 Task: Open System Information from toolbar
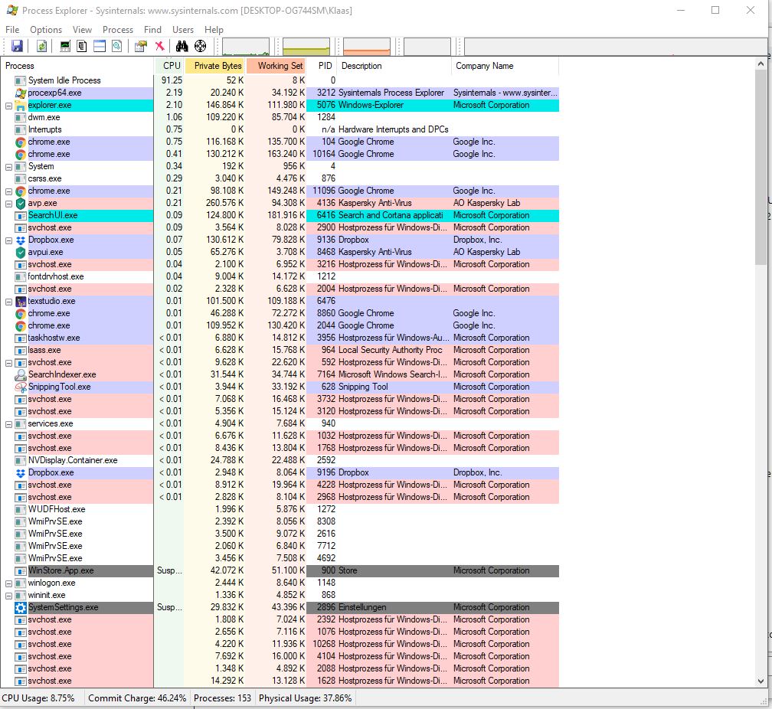(x=65, y=46)
